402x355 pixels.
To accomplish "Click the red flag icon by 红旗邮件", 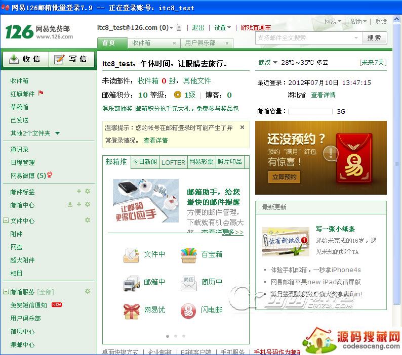I will click(41, 93).
